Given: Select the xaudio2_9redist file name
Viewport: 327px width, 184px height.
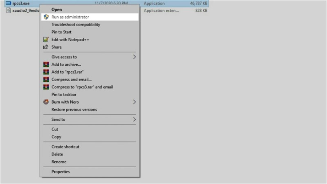Looking at the screenshot, I should pyautogui.click(x=25, y=10).
